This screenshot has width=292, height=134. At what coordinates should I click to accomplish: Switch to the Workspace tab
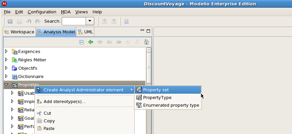pos(19,32)
